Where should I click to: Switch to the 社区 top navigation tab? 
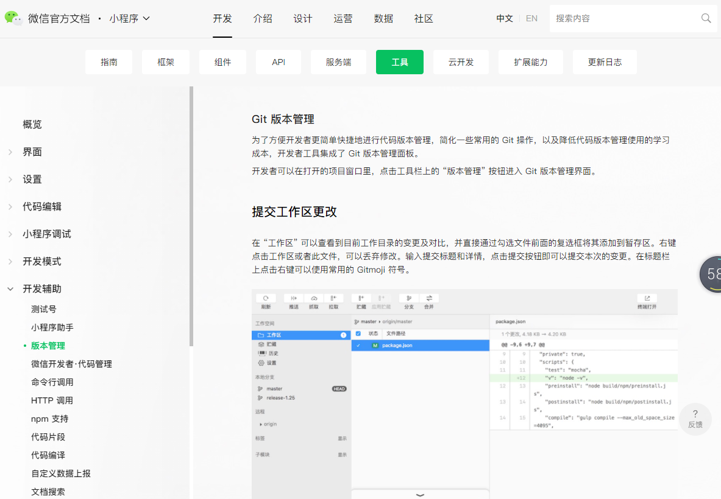(x=424, y=18)
